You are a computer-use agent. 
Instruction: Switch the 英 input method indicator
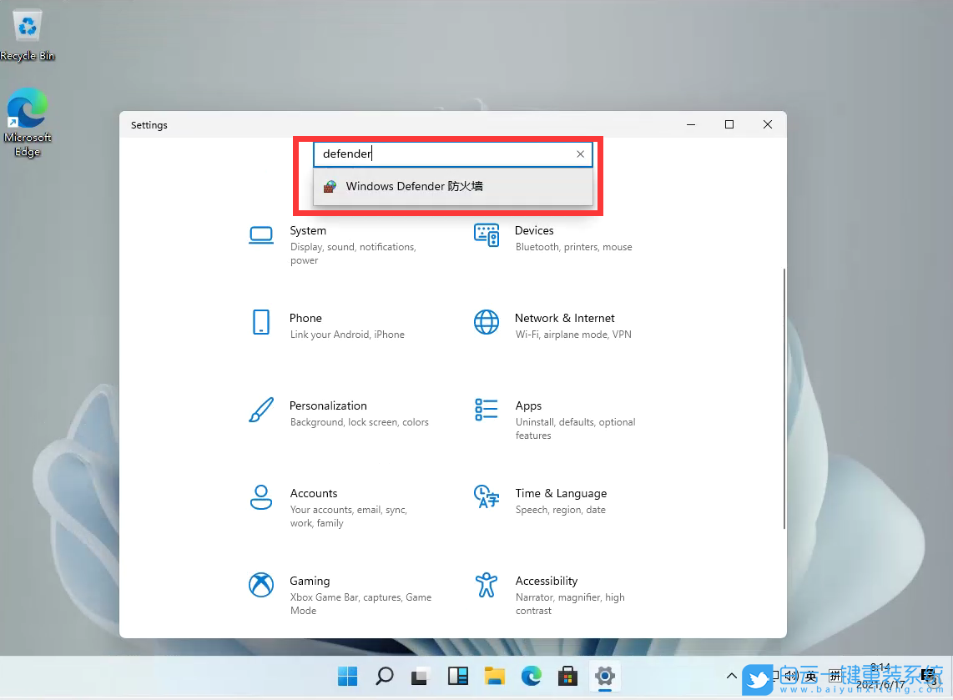click(x=809, y=676)
